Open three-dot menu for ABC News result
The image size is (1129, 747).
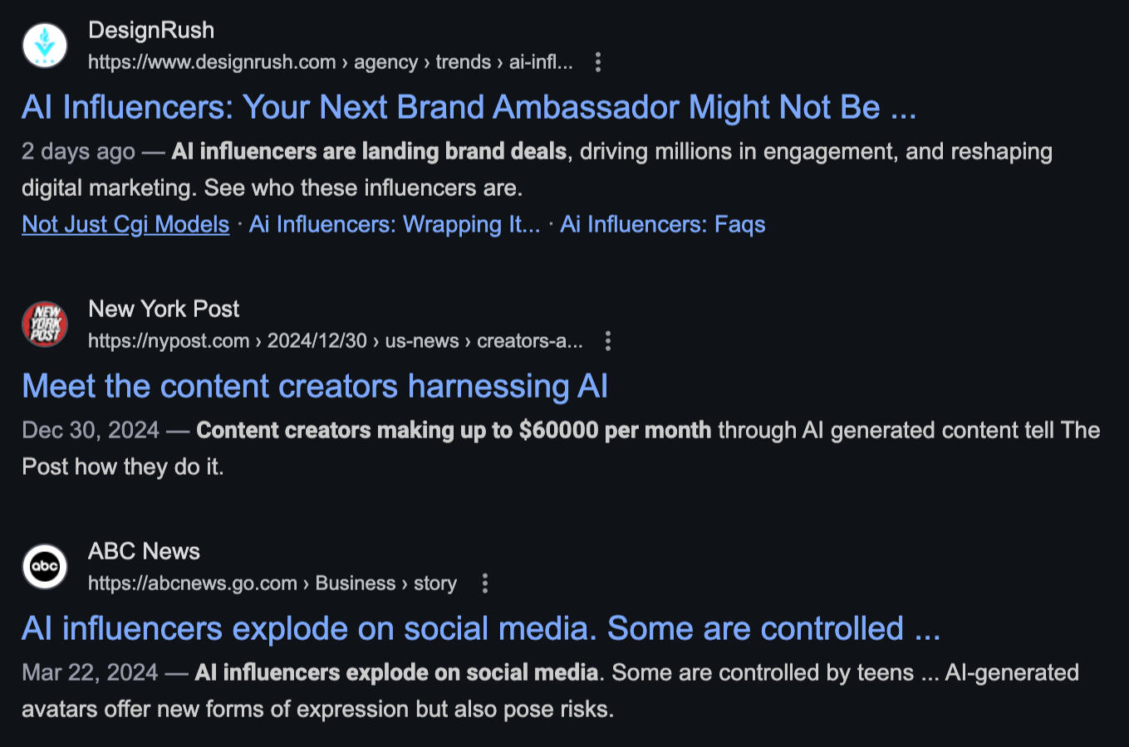coord(485,583)
